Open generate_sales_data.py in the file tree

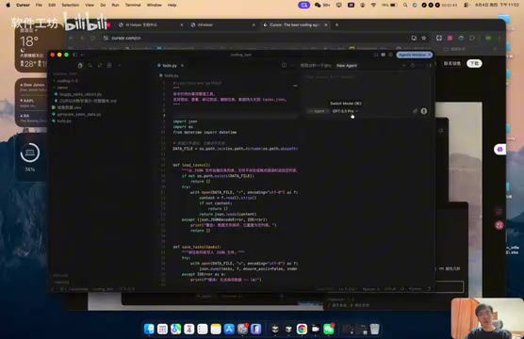[x=79, y=114]
